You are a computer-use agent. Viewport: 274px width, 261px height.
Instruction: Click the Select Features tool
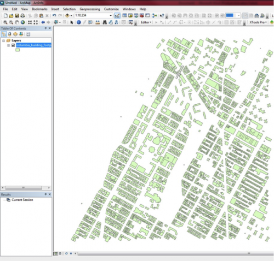(56, 22)
